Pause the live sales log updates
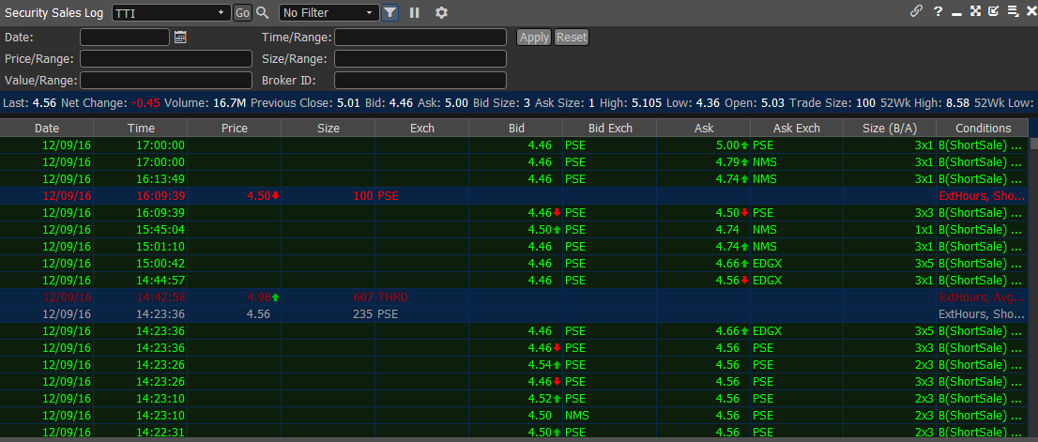The image size is (1038, 442). [414, 12]
